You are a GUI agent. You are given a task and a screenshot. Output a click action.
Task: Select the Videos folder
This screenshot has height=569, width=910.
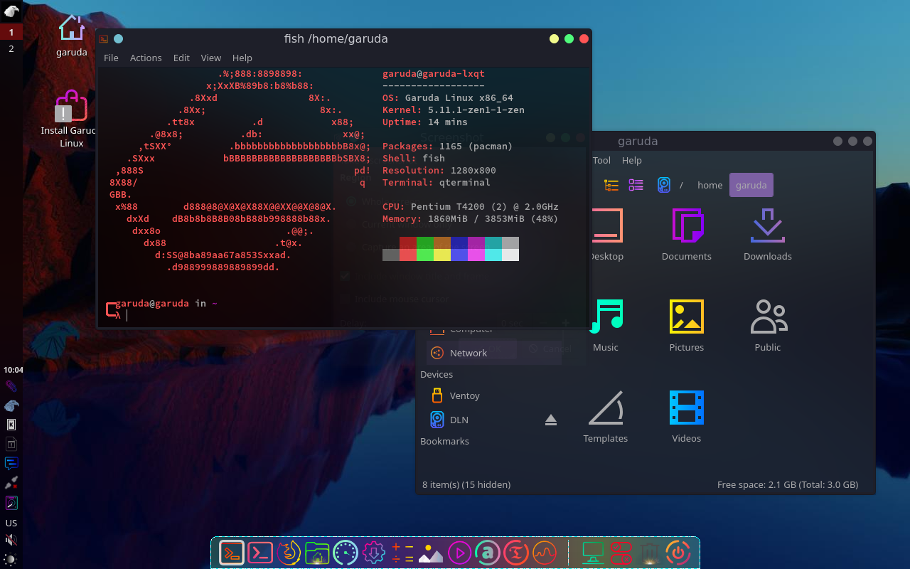tap(687, 417)
